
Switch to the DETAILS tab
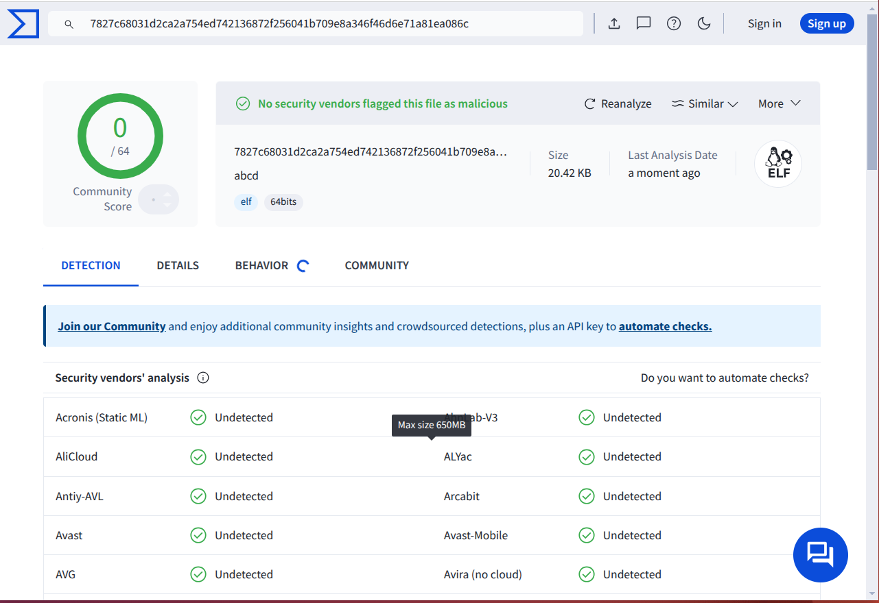point(178,266)
